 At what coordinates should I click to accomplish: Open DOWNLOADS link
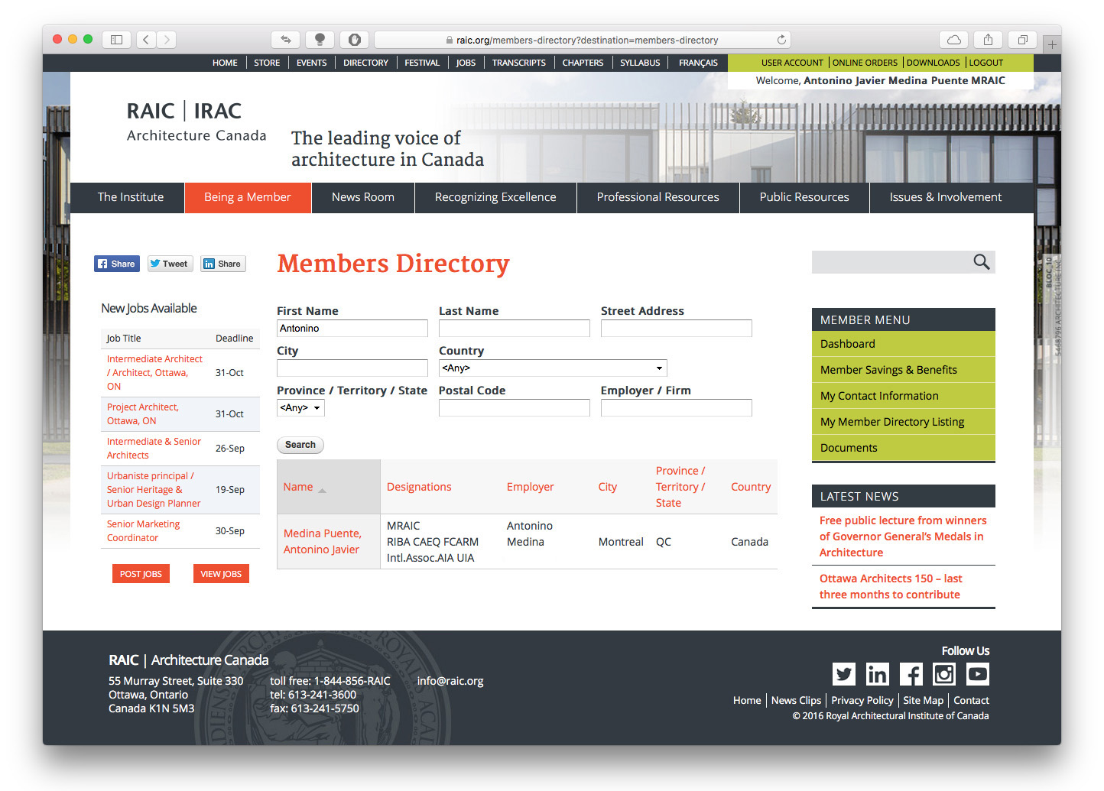(x=933, y=63)
